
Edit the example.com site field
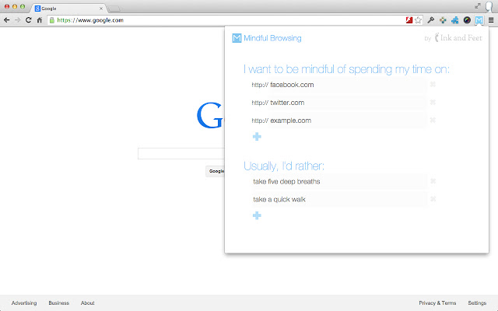[x=348, y=121]
